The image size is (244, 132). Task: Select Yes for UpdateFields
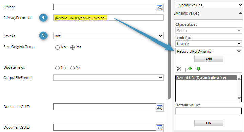(72, 68)
